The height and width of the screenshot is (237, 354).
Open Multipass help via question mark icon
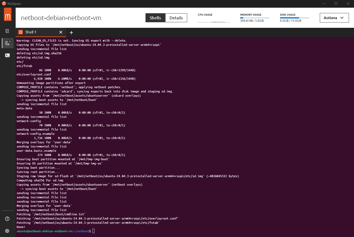[7, 218]
